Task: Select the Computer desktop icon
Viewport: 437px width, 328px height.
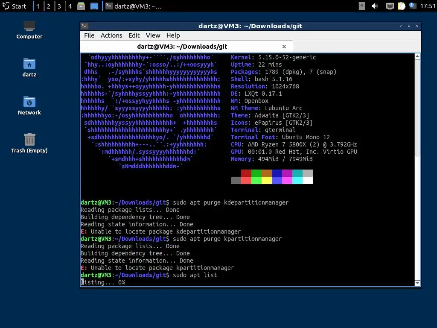Action: point(29,30)
